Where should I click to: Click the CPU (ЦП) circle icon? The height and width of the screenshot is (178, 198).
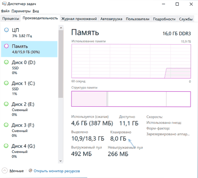(6, 30)
